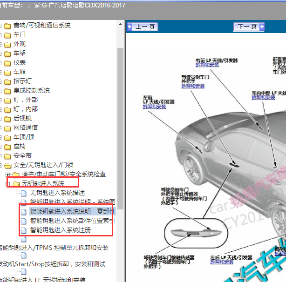Viewport: 286px width, 282px height.
Task: Click document icon above 发动机Start/Stop按钮拆卸
Action: [x=24, y=255]
